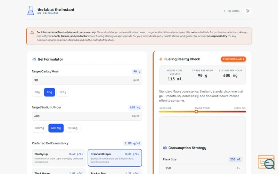Click the 'Target Sodium / Hour' label

[47, 107]
